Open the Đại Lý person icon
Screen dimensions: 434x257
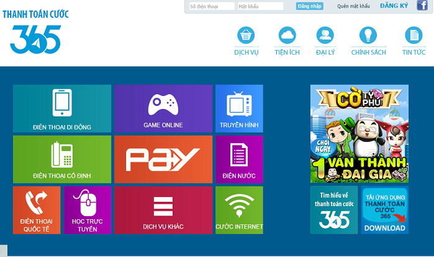point(325,35)
